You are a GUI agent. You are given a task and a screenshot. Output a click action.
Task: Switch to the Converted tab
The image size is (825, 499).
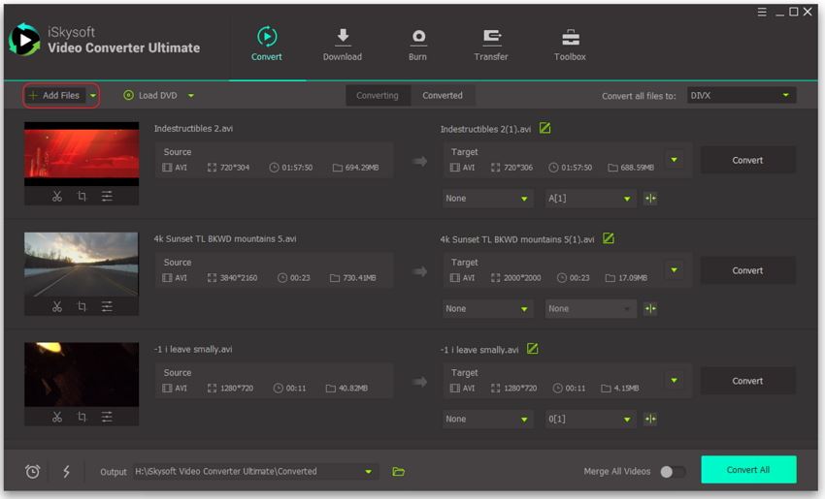443,95
